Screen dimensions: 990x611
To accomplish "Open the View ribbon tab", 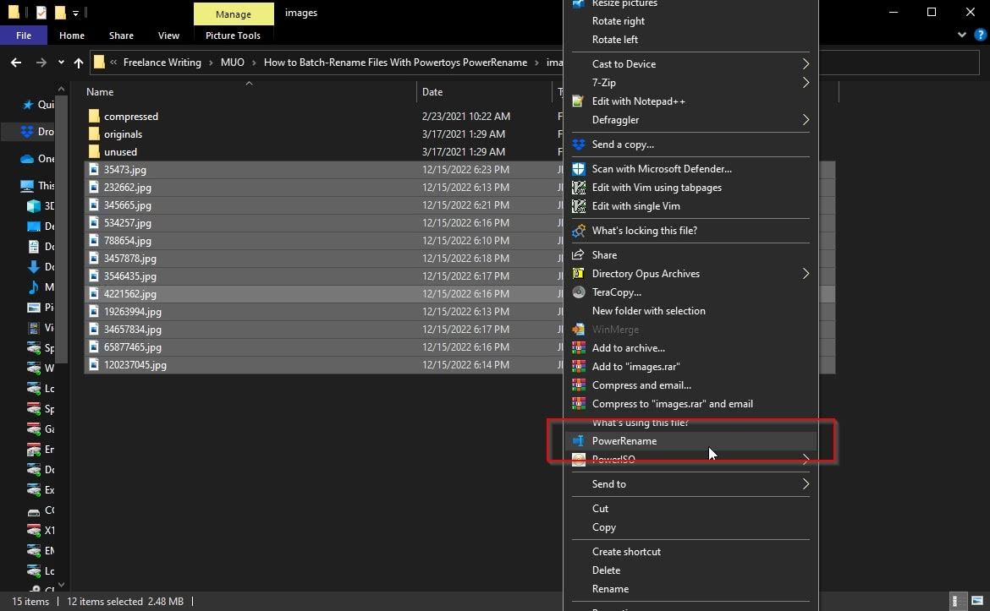I will click(x=168, y=35).
